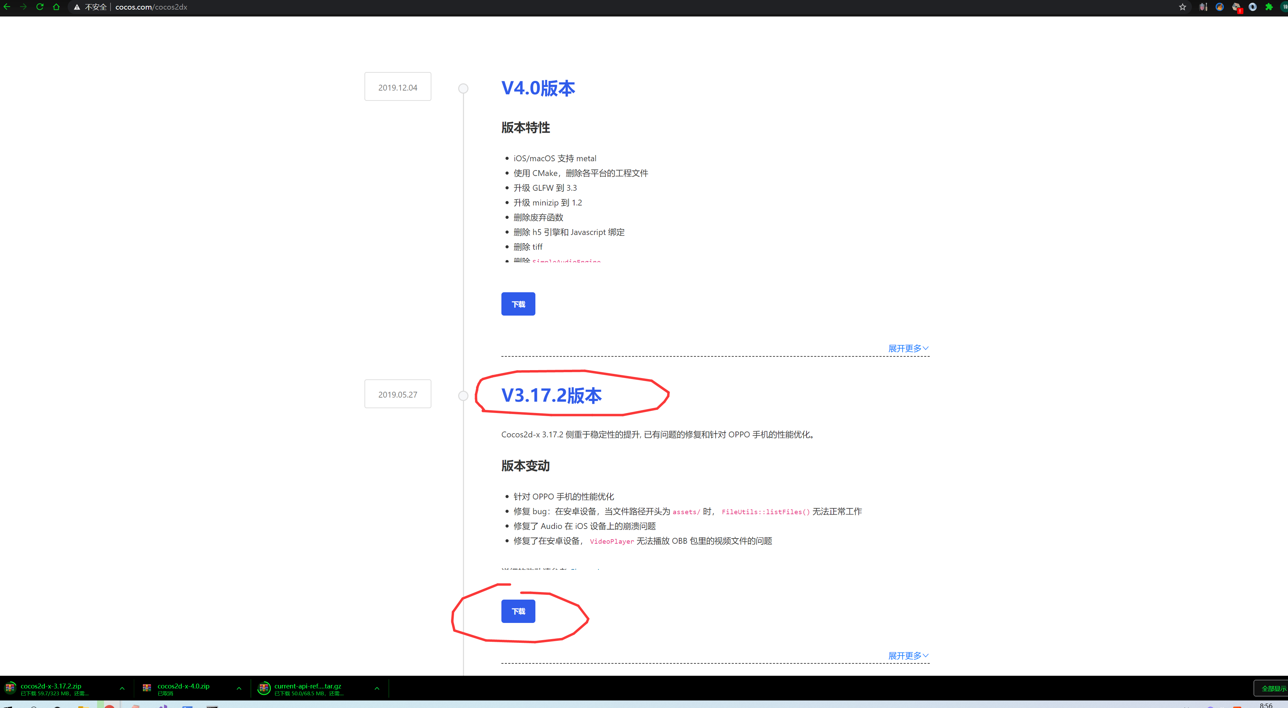Click the 删除 tiff item
The image size is (1288, 708).
pyautogui.click(x=528, y=247)
